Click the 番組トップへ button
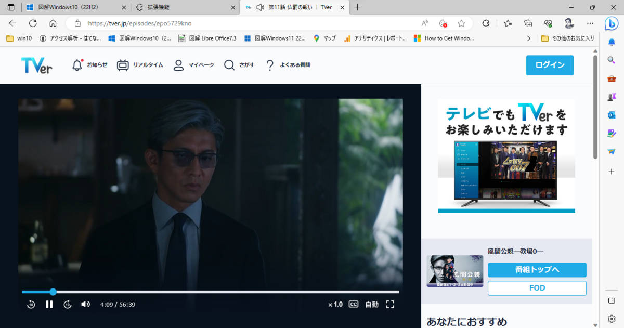 (537, 270)
